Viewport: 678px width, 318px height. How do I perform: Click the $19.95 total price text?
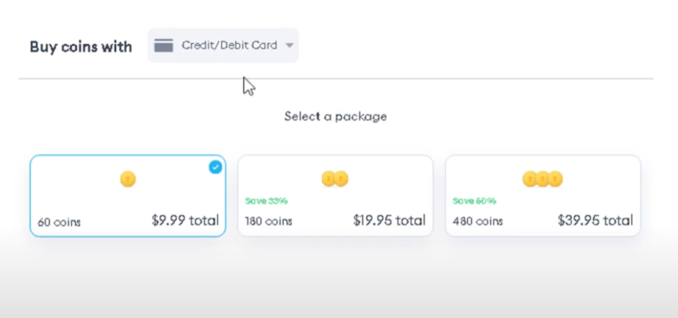tap(389, 220)
